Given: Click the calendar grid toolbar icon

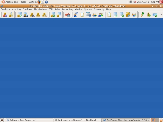Looking at the screenshot, I should [88, 15].
